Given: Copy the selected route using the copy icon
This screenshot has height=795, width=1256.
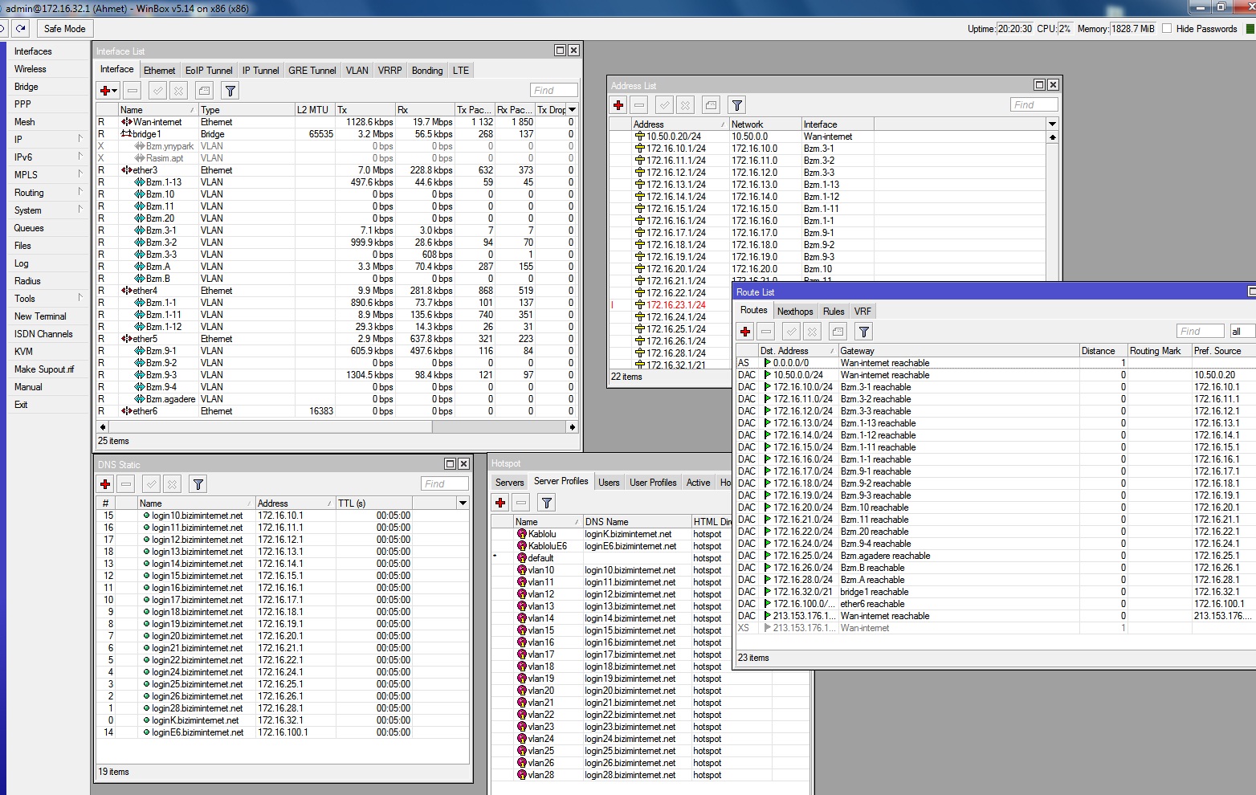Looking at the screenshot, I should click(x=837, y=331).
